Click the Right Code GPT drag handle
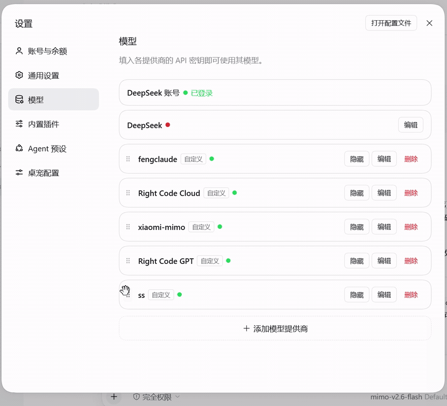 point(128,261)
